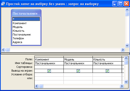Click upper pane vertical scrollbar thumb
Screen dimensions: 130x91
[x=127, y=14]
